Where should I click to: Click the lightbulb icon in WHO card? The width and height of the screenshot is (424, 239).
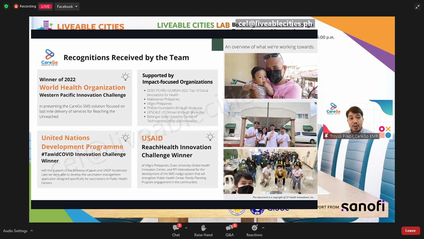coord(125,77)
